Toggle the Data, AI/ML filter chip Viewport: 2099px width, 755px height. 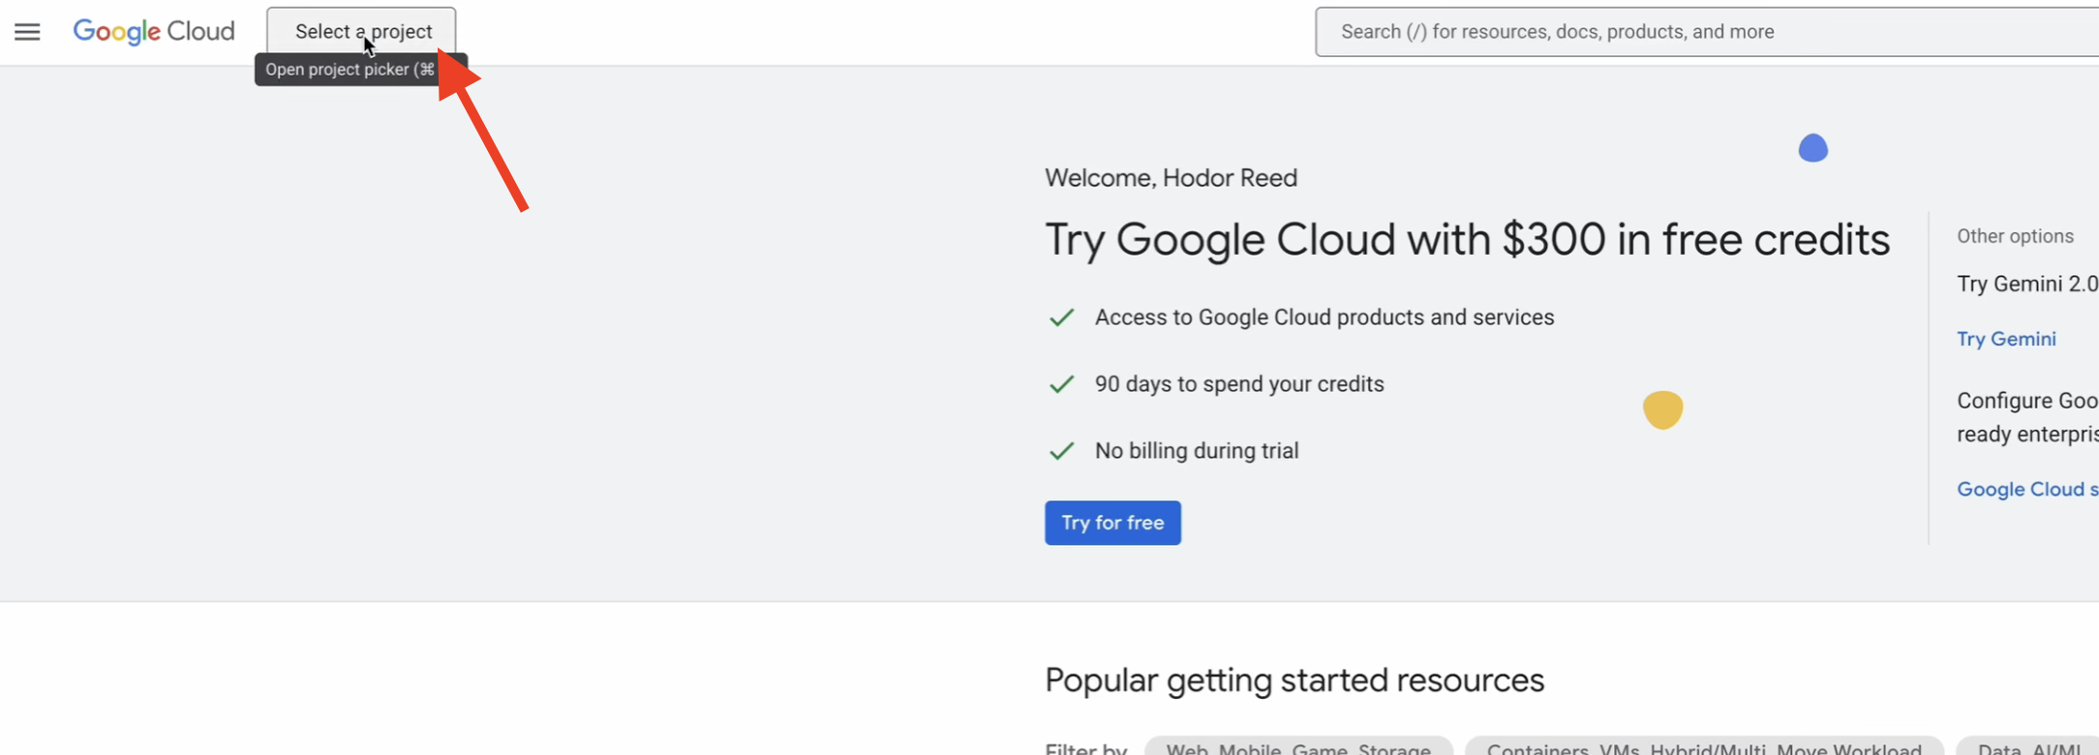click(2028, 747)
